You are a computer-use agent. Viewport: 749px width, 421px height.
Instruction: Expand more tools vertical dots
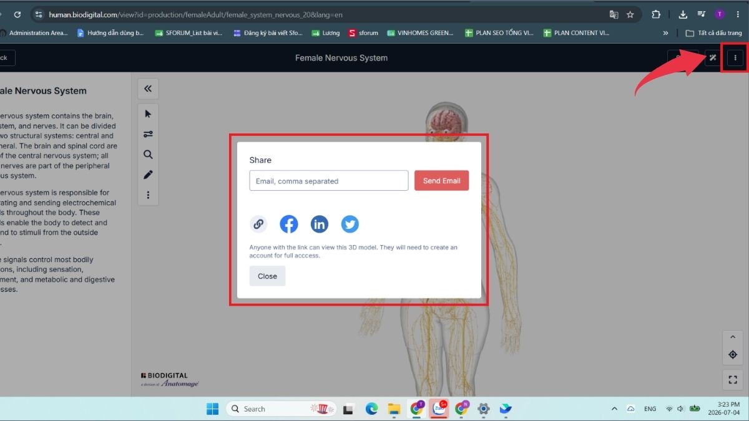148,195
